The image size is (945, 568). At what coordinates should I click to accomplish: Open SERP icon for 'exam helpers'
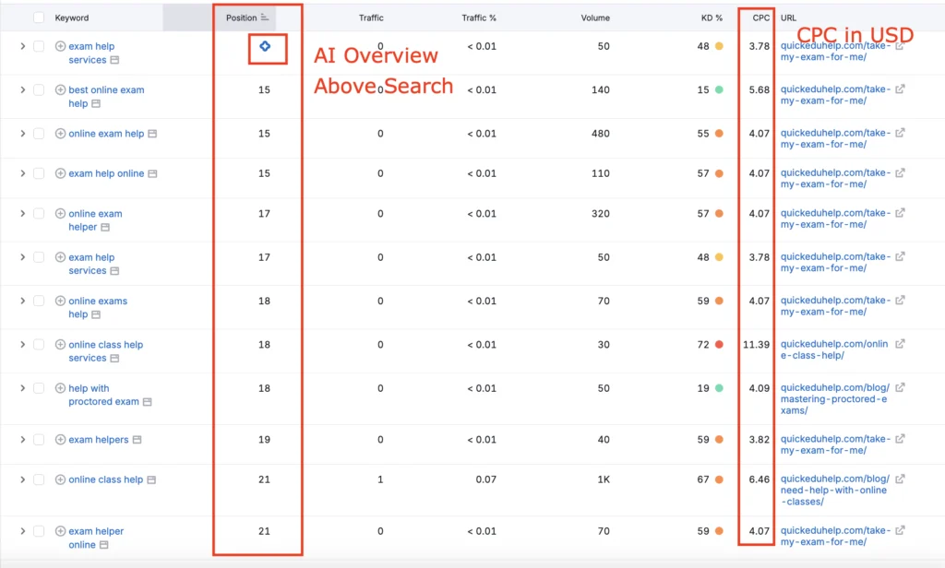point(137,440)
